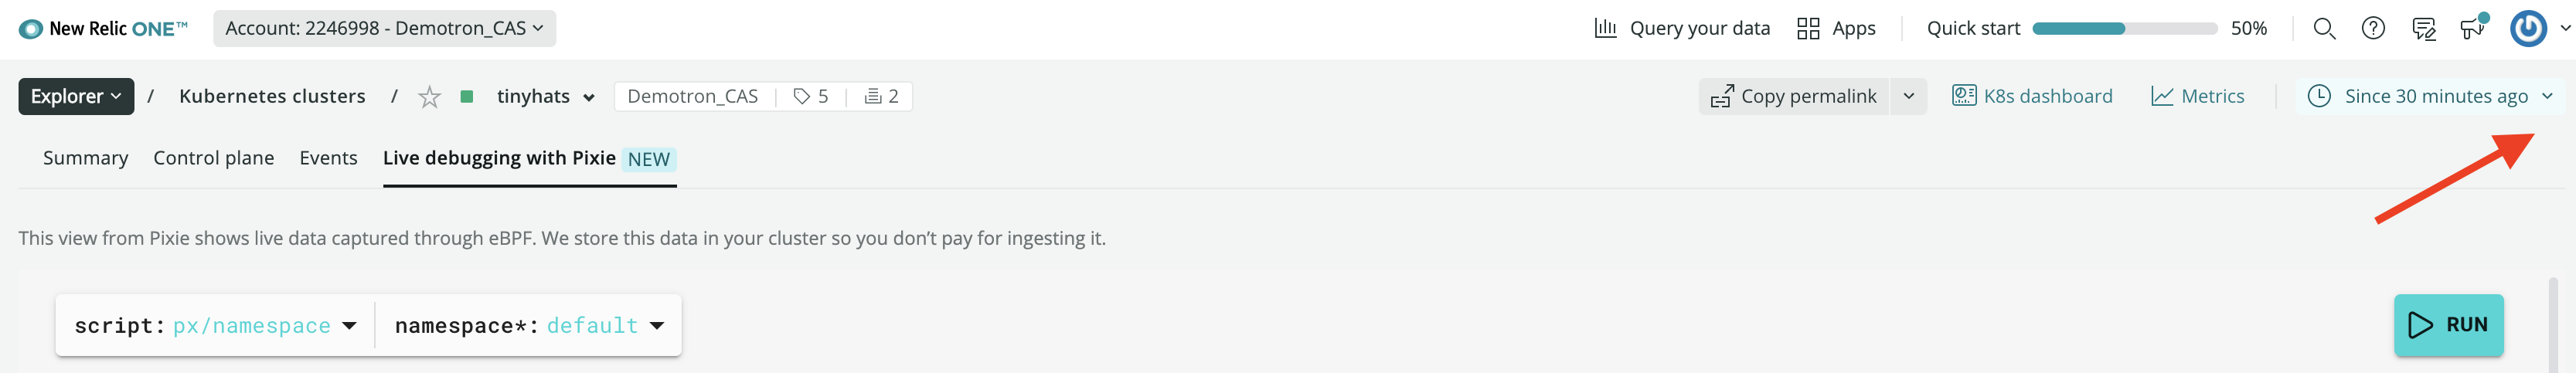
Task: Click the Quick start progress bar
Action: coord(2124,29)
